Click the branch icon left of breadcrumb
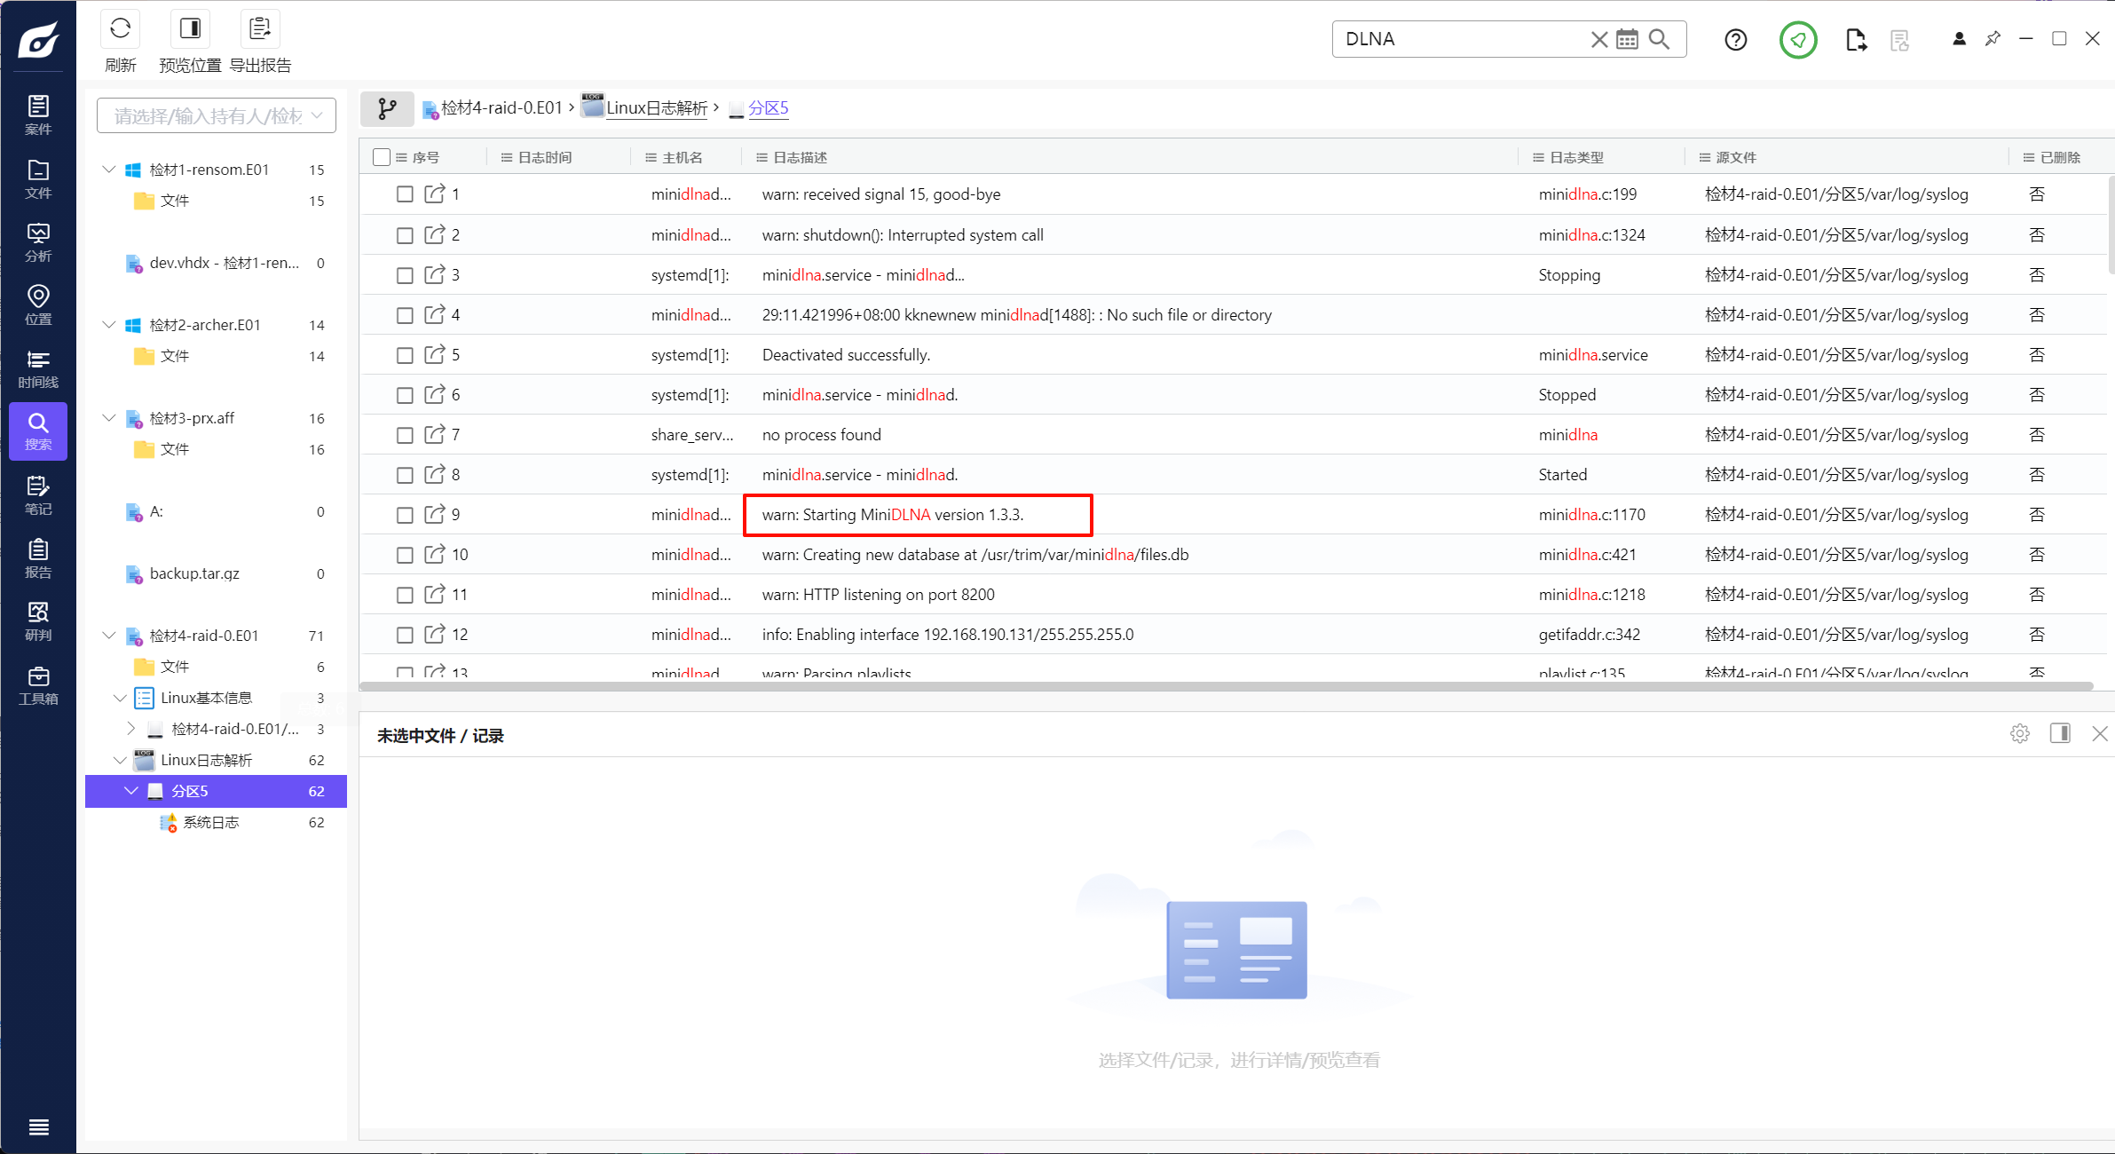 387,108
